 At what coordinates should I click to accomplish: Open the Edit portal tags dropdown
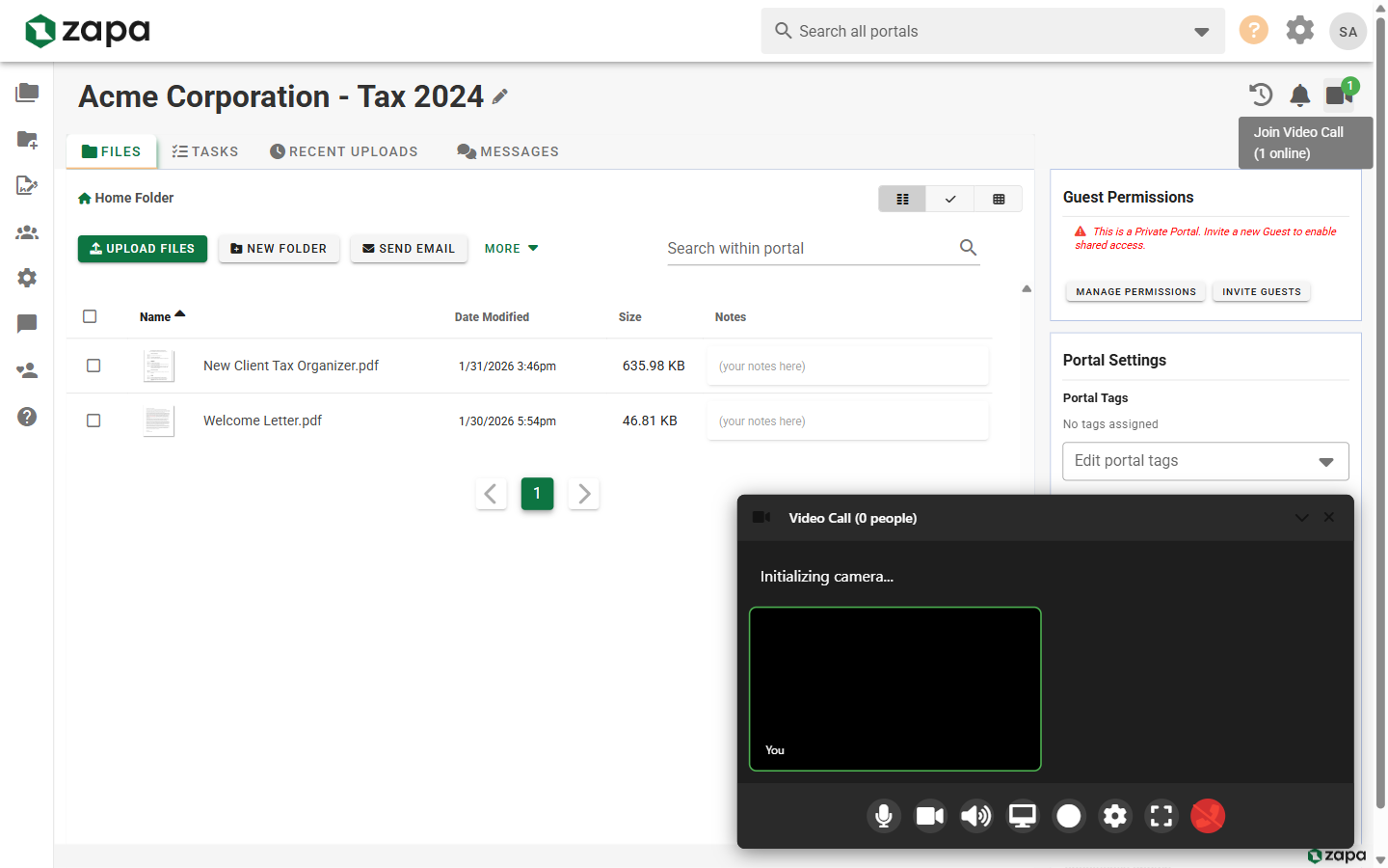coord(1206,461)
